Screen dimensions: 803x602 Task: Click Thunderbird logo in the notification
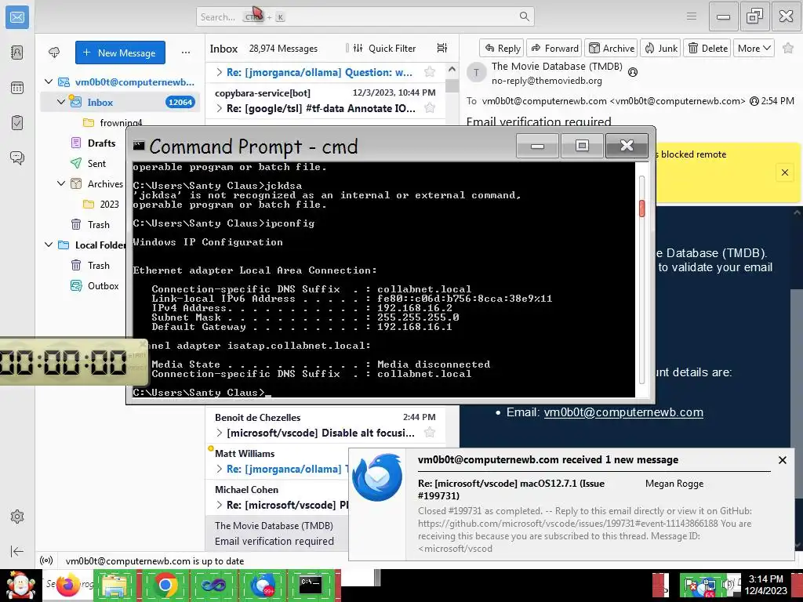(x=377, y=477)
